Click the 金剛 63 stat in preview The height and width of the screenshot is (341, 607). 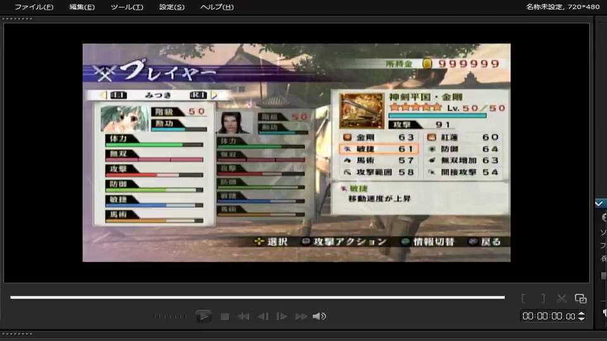point(379,137)
